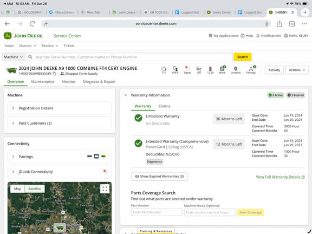Switch the map to Satellite view
Image resolution: width=312 pixels, height=234 pixels.
[35, 189]
